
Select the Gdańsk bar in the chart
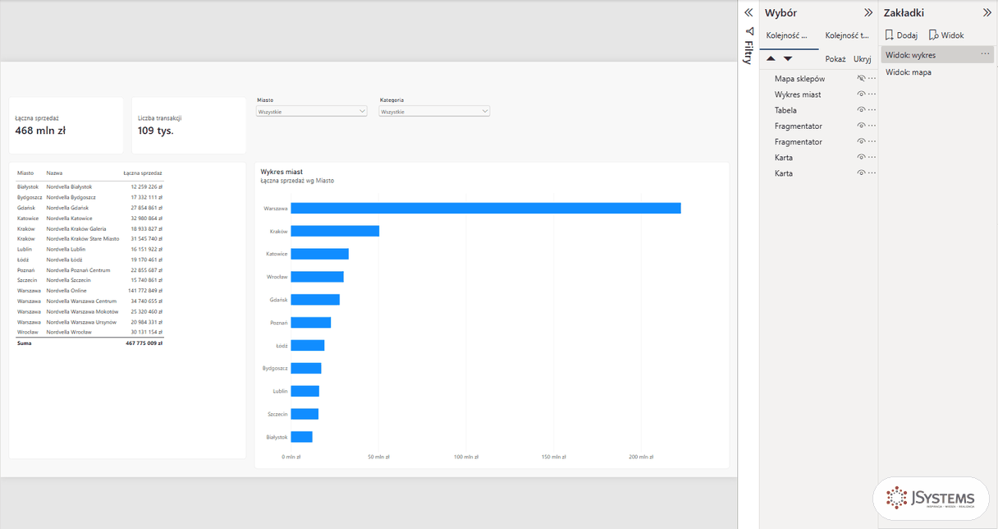315,300
